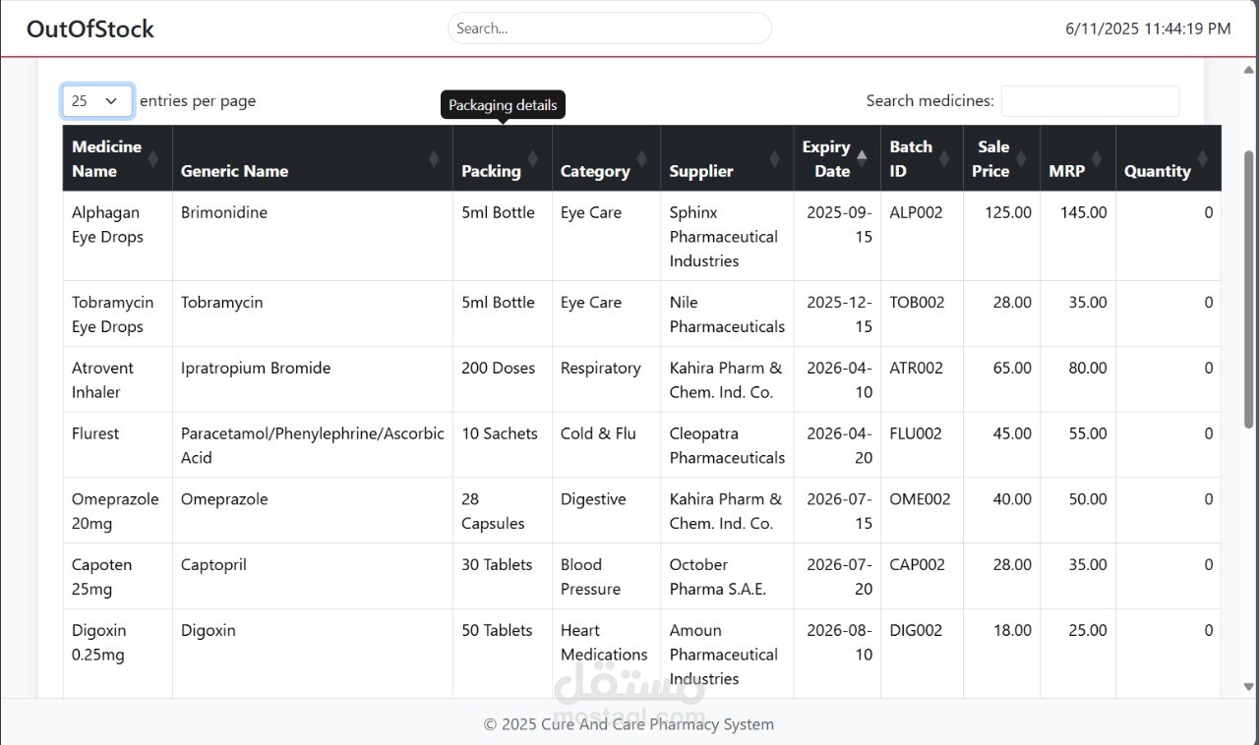Click the Expiry Date ascending sort arrow

[862, 154]
